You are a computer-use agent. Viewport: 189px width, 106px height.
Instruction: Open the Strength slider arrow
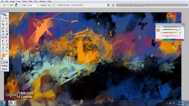coord(53,5)
